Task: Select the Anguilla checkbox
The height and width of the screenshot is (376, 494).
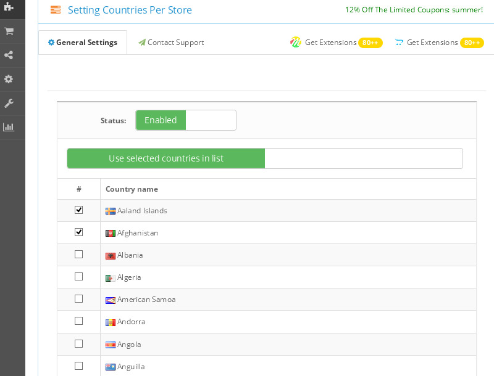Action: [78, 366]
